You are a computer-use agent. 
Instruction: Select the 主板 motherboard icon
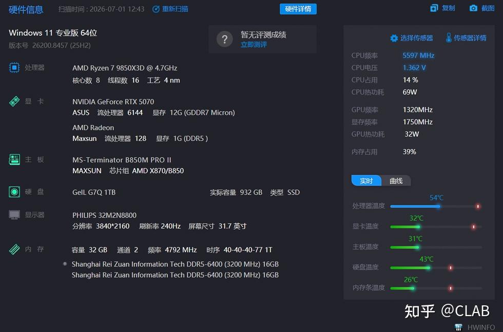[14, 159]
